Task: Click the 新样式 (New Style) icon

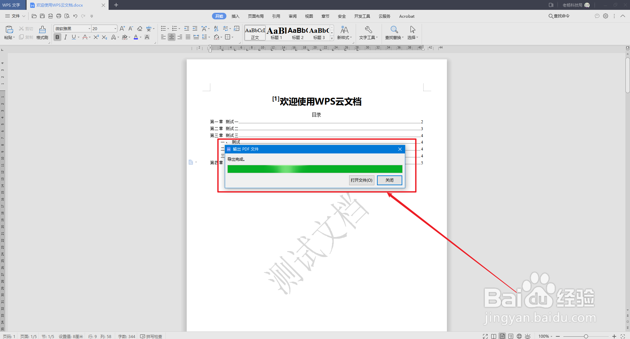Action: (x=344, y=32)
